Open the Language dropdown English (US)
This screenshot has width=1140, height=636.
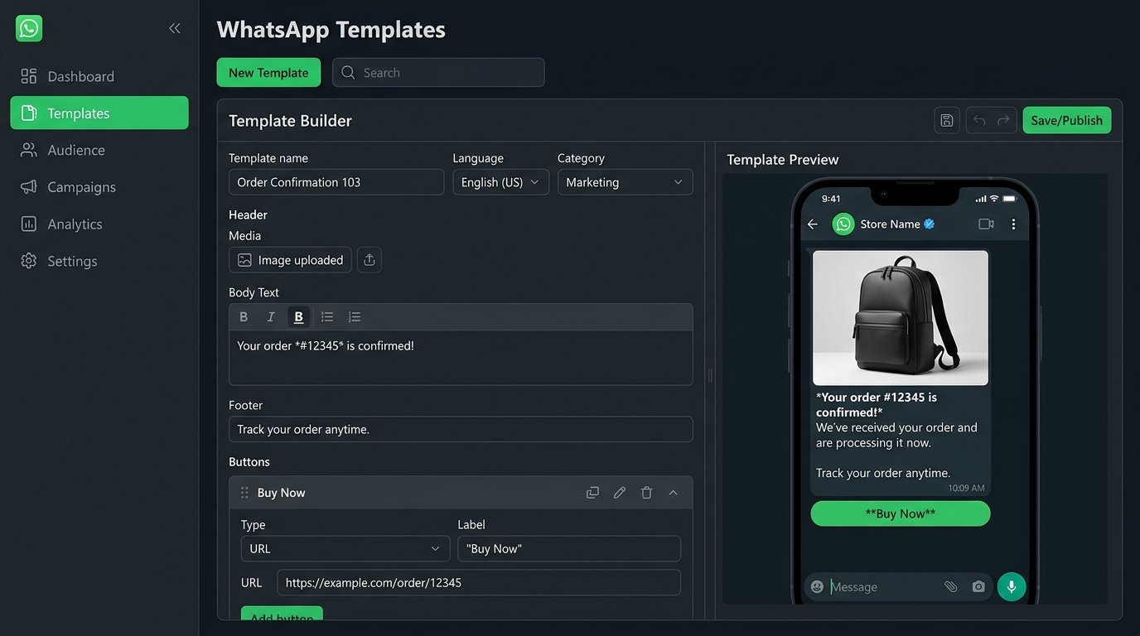point(500,182)
